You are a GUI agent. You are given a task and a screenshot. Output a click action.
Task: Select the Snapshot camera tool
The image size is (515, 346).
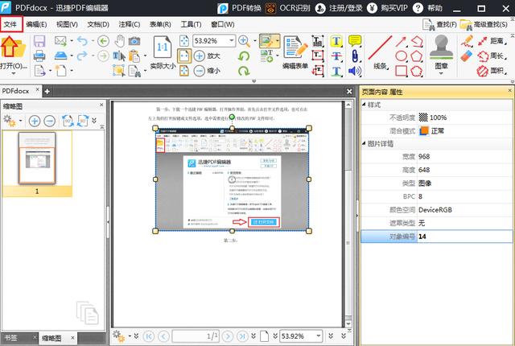pyautogui.click(x=134, y=41)
